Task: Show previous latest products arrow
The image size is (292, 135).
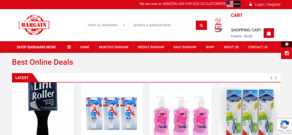Action: (271, 78)
